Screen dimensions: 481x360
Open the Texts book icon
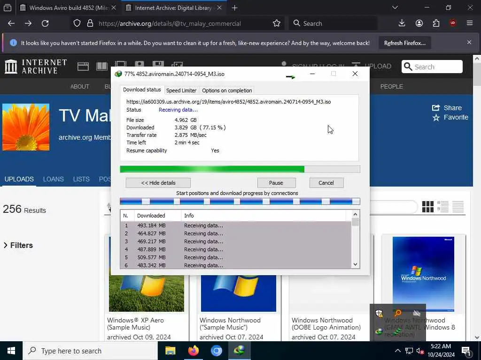pyautogui.click(x=102, y=66)
